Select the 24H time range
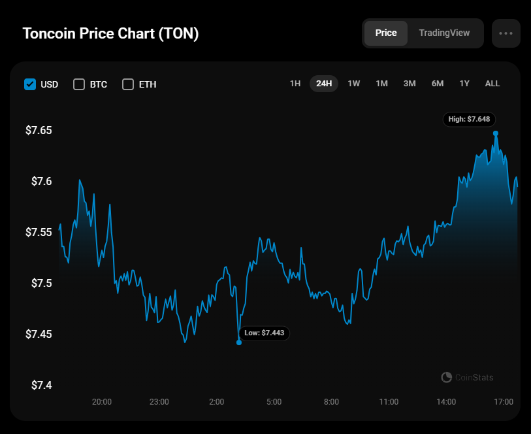 pyautogui.click(x=324, y=84)
